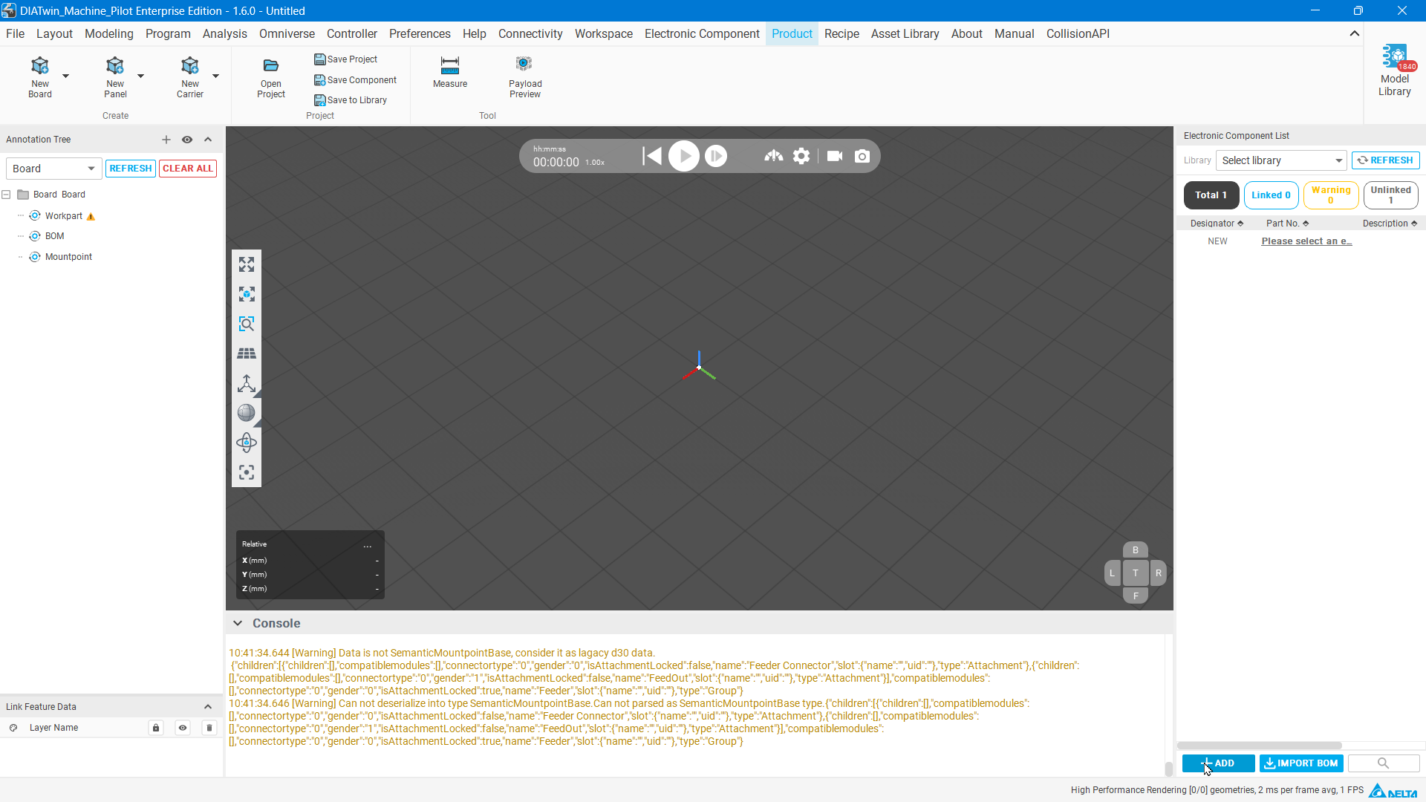Open the Recipe tab
Image resolution: width=1426 pixels, height=802 pixels.
pos(841,33)
